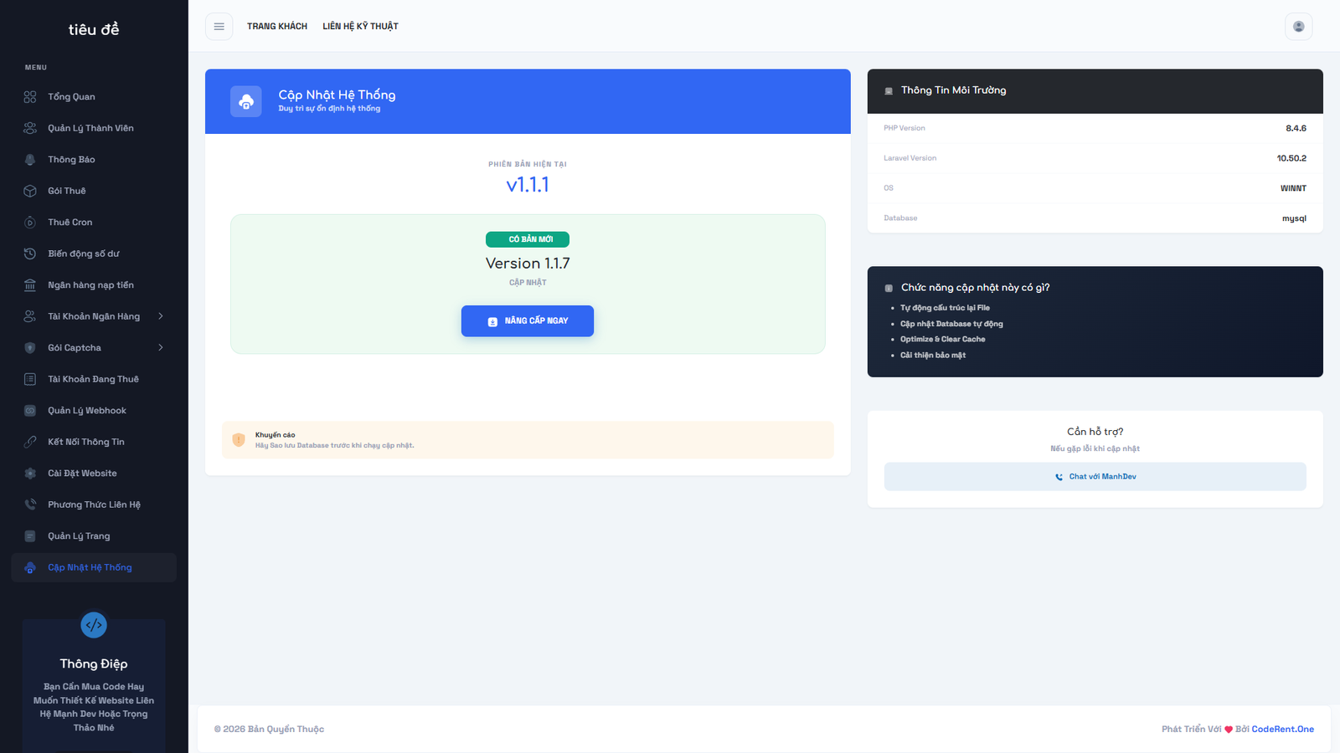
Task: Open the user account icon top right
Action: [1298, 26]
